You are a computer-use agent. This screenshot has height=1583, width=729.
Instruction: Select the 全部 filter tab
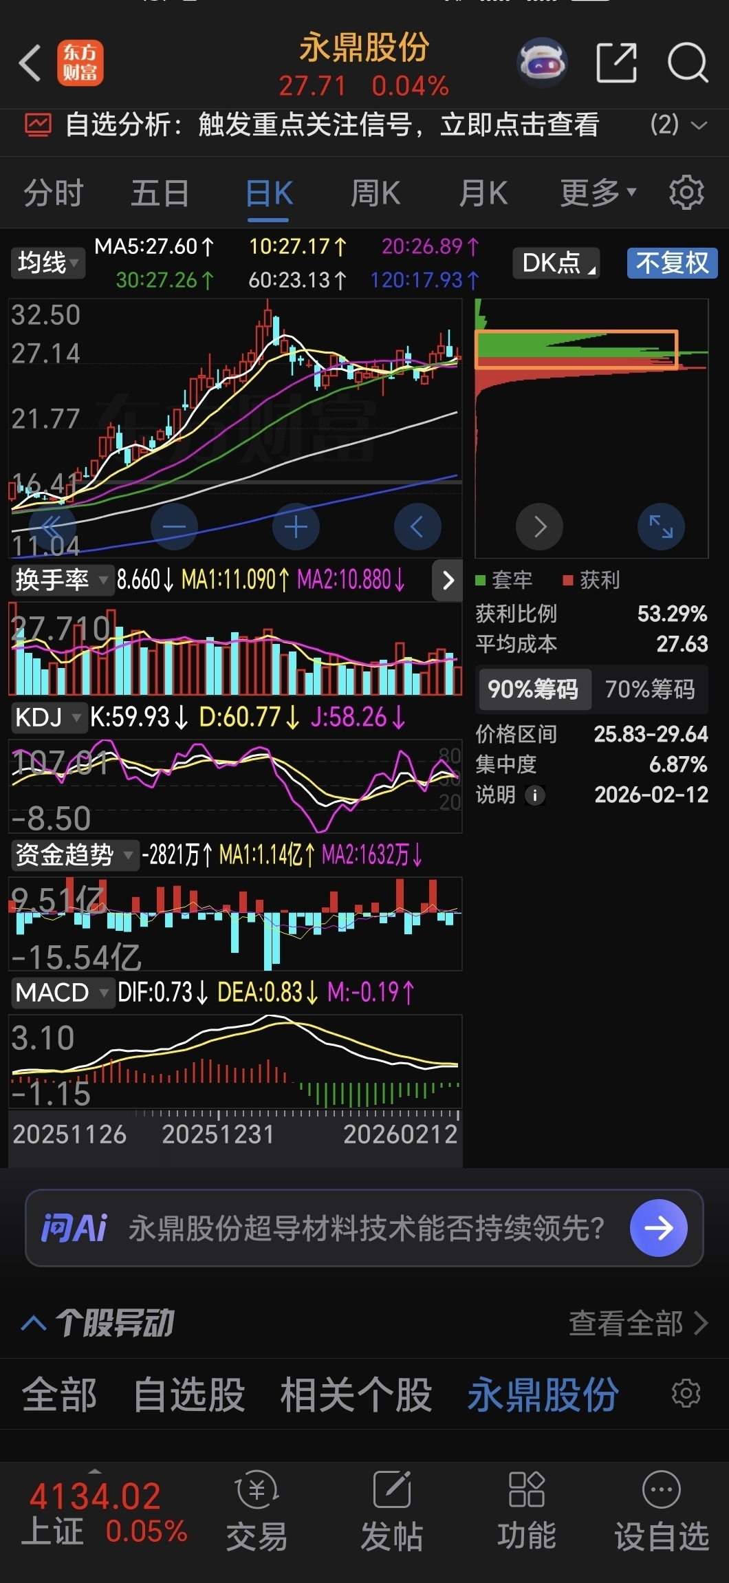(60, 1395)
